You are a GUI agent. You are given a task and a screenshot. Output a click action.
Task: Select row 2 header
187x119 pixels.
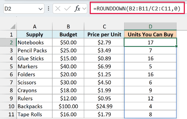(8, 42)
